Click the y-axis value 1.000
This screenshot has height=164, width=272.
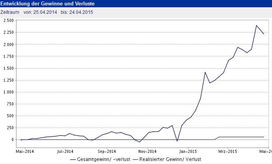click(8, 92)
